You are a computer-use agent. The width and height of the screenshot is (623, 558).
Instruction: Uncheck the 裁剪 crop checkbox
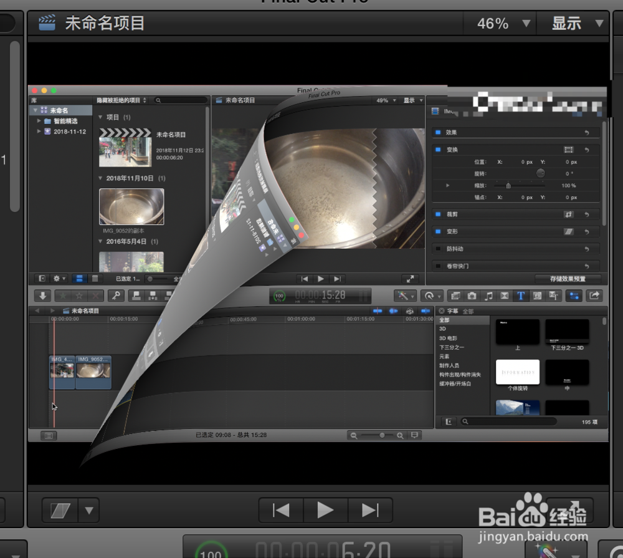coord(438,214)
